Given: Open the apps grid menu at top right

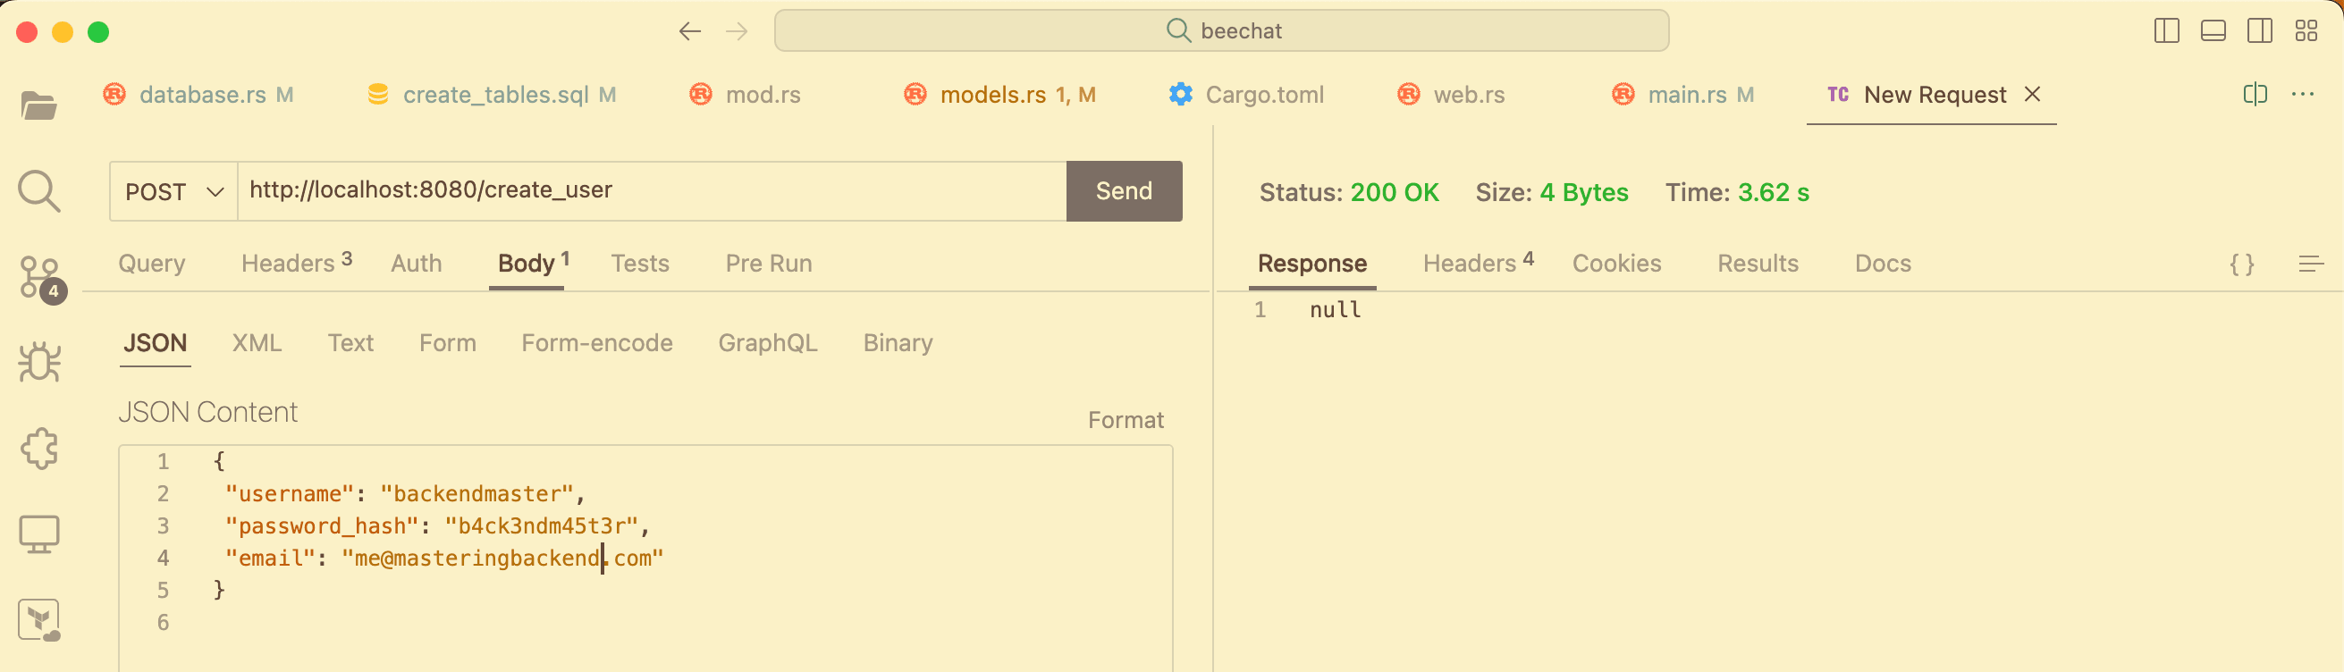Looking at the screenshot, I should (x=2307, y=30).
